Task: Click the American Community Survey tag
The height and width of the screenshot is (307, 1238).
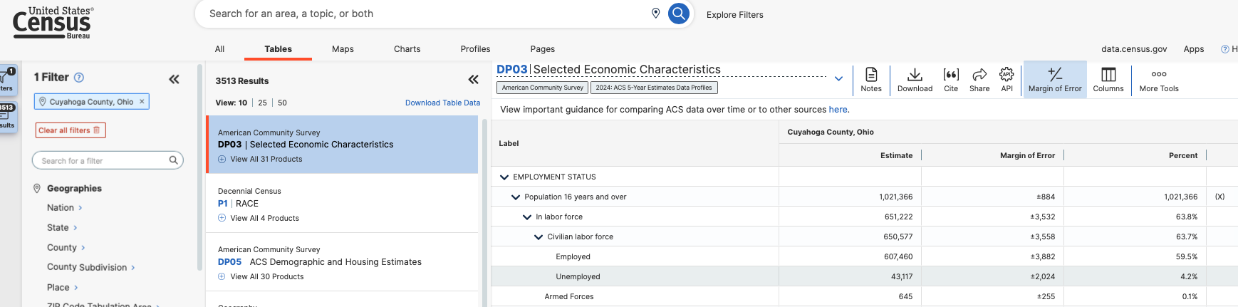Action: click(x=542, y=88)
